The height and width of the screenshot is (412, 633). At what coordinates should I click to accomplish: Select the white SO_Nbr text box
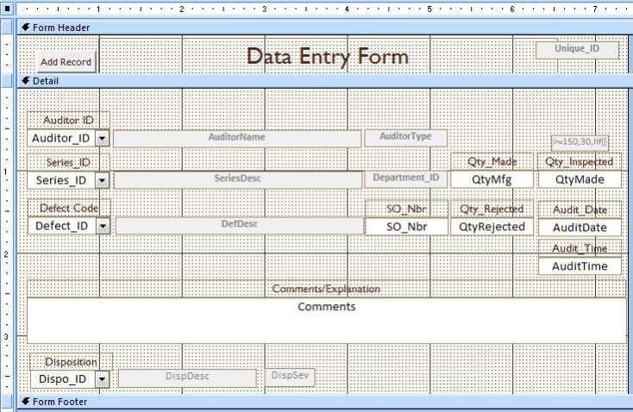point(406,227)
